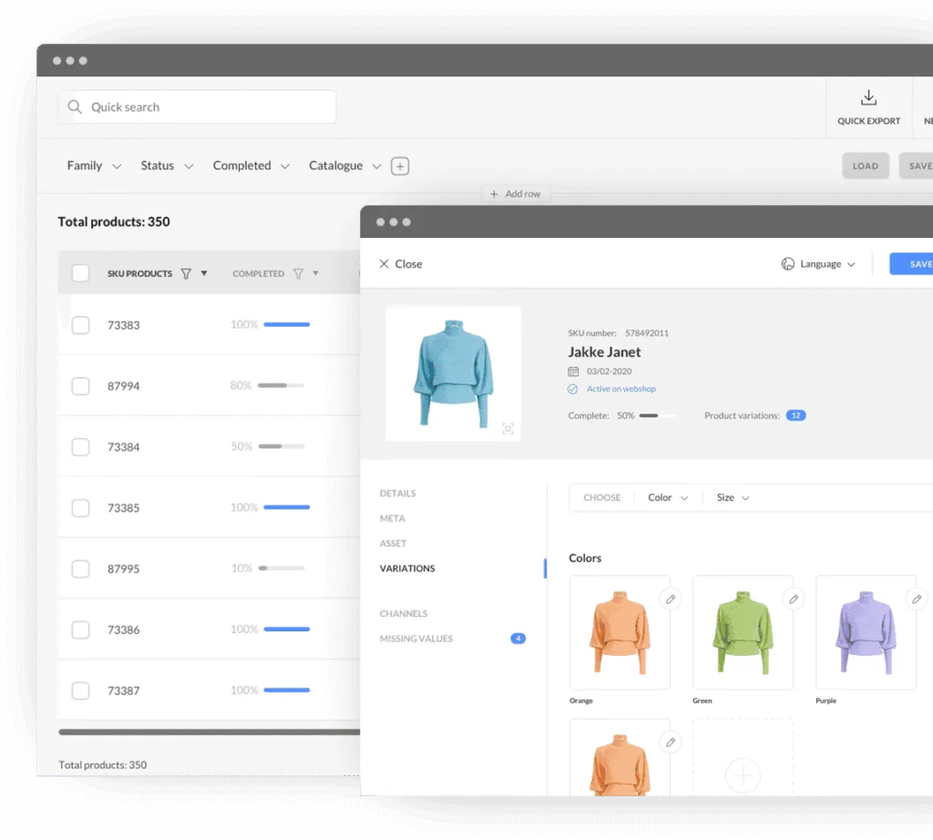Select the Variations tab
Image resolution: width=933 pixels, height=840 pixels.
point(407,569)
